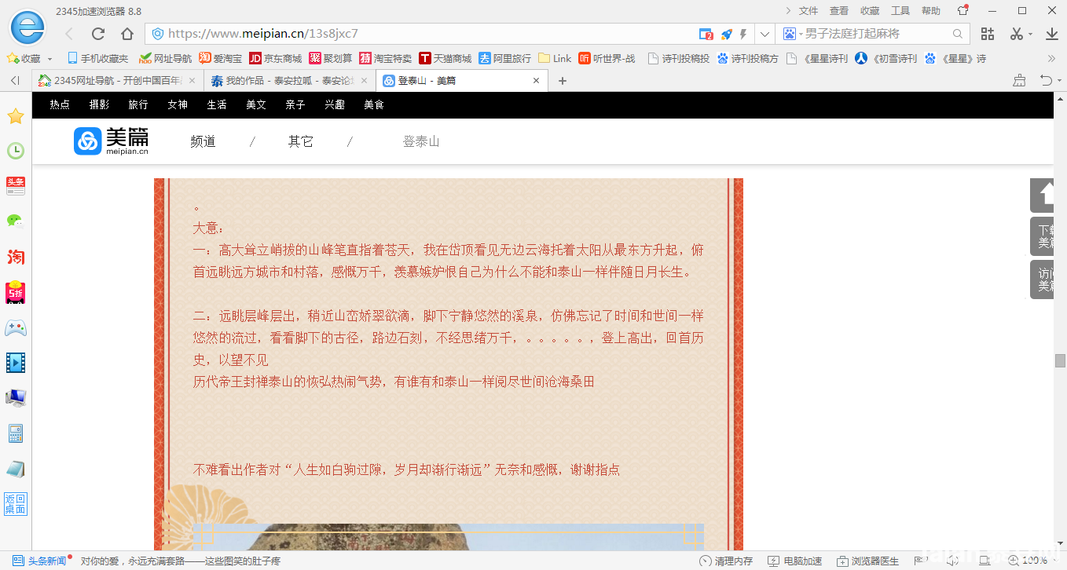
Task: Open the 文件 menu
Action: (x=808, y=11)
